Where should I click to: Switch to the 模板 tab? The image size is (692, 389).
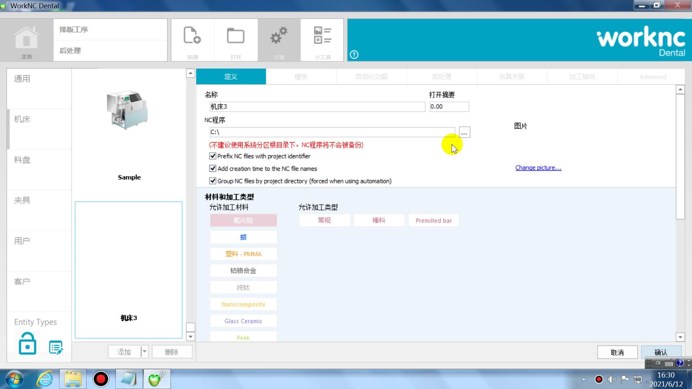[x=301, y=77]
